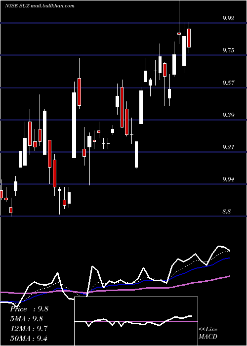Click the 9.75 price axis label
The width and height of the screenshot is (247, 346).
point(228,50)
